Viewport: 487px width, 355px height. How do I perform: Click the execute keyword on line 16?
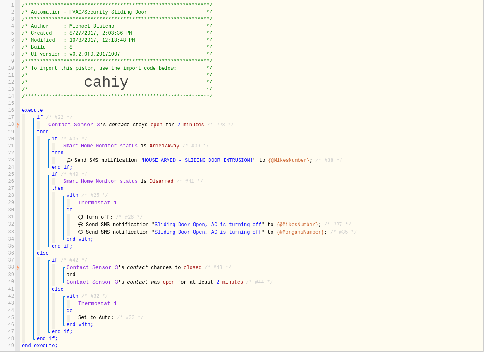click(x=32, y=111)
